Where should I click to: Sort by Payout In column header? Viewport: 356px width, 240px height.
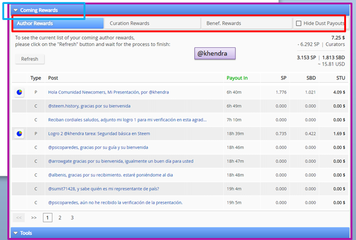(237, 78)
